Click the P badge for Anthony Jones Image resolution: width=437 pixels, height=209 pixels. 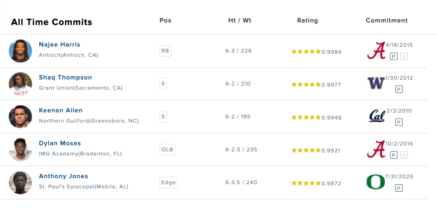coord(399,188)
